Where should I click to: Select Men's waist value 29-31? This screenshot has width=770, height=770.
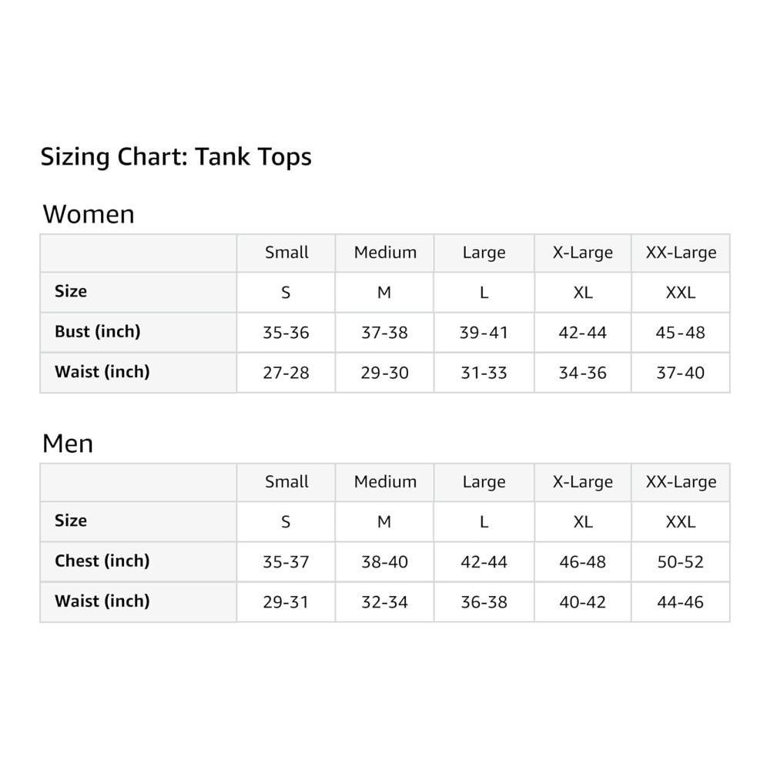[286, 602]
